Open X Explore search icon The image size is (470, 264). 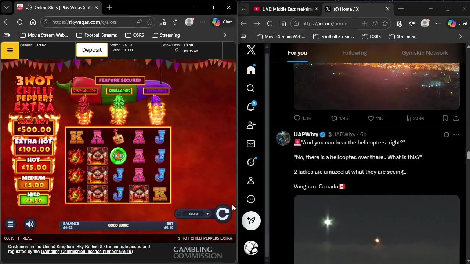click(x=251, y=88)
